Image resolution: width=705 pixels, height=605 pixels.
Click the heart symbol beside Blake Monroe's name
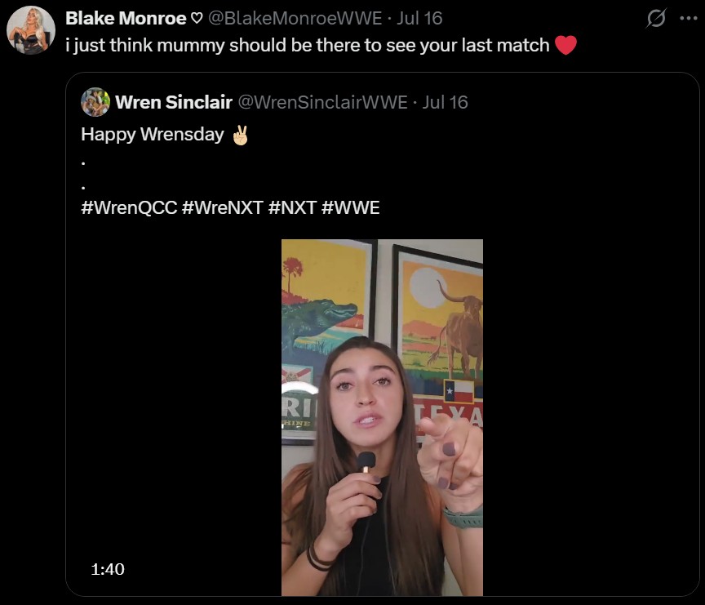(197, 19)
